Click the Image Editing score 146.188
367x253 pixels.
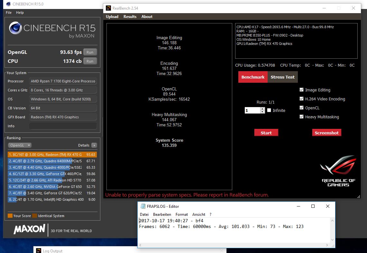[169, 43]
